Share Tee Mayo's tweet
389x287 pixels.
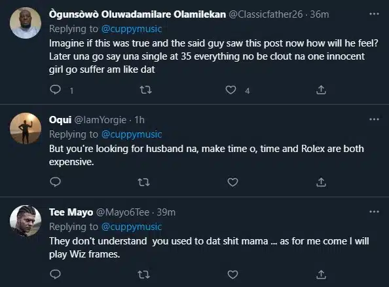coord(321,275)
